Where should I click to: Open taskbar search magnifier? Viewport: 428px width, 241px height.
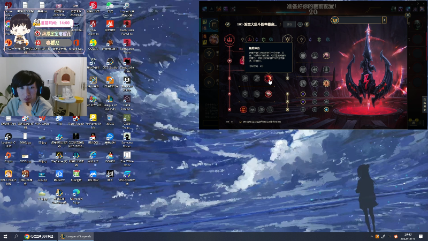coord(16,236)
